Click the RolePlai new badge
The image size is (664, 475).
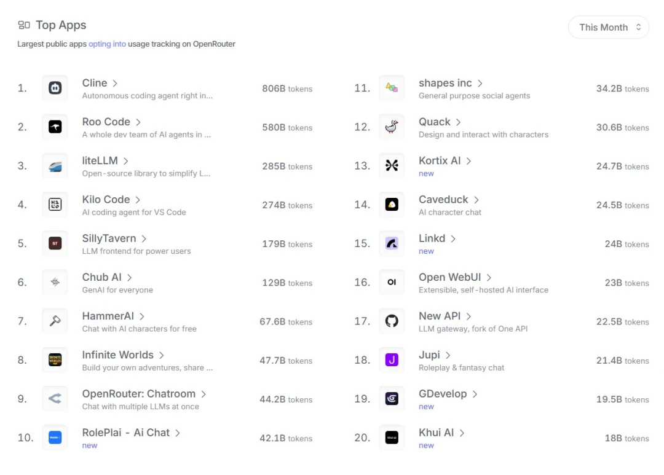[x=90, y=445]
